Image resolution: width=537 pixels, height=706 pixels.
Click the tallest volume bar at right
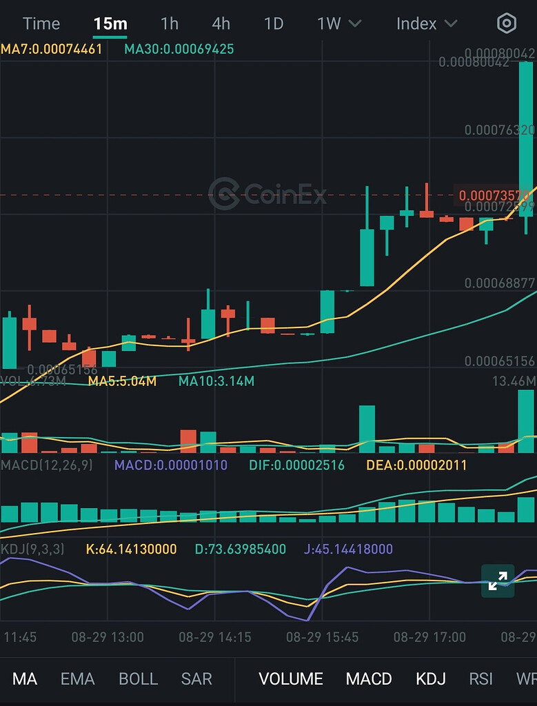click(526, 421)
